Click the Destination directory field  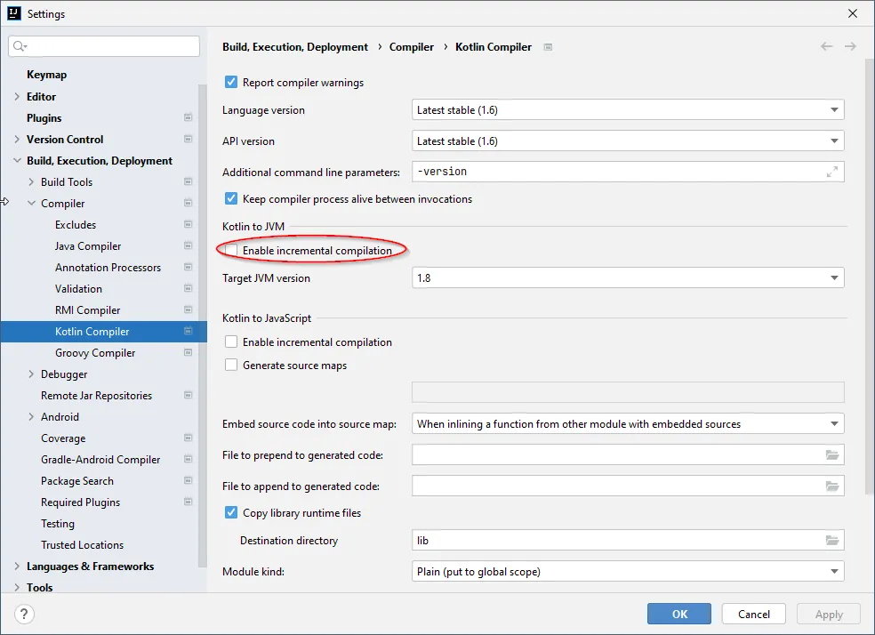coord(628,540)
